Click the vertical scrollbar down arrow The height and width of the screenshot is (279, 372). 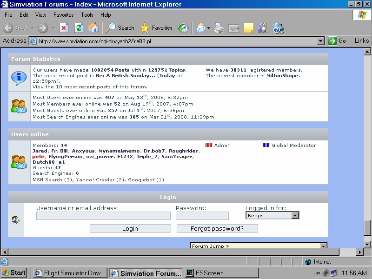[x=367, y=244]
